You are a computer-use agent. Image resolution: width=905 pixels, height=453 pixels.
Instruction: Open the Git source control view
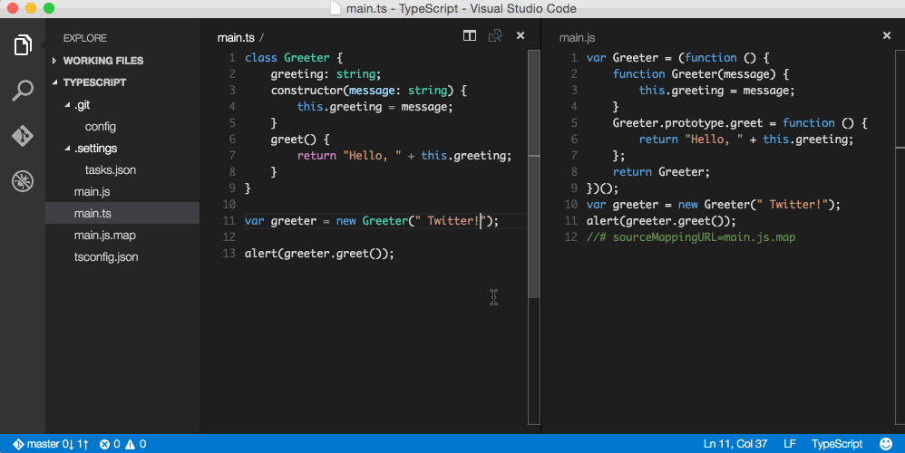(x=23, y=136)
